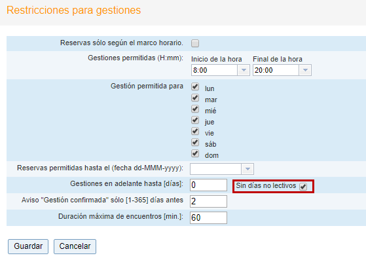
Task: Click the 'Gestiones en adelante hasta' days field
Action: click(208, 185)
